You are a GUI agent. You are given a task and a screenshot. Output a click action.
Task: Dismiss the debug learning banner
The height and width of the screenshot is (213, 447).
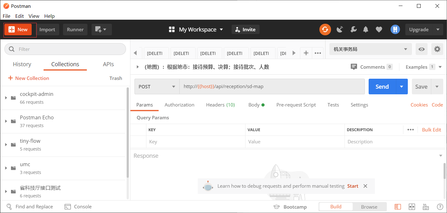365,186
